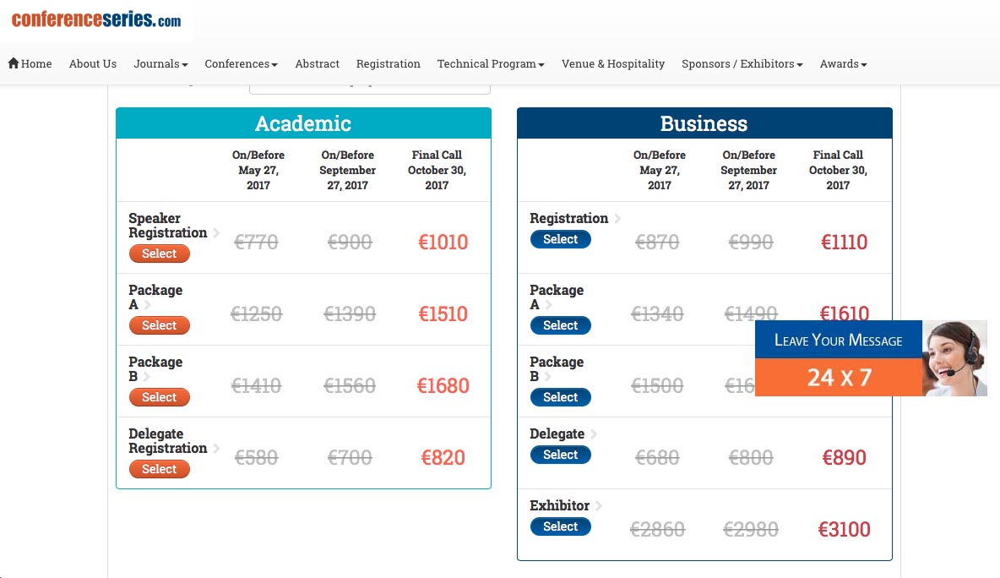This screenshot has height=578, width=1000.
Task: Click chevron beside Business Exhibitor
Action: pos(599,506)
